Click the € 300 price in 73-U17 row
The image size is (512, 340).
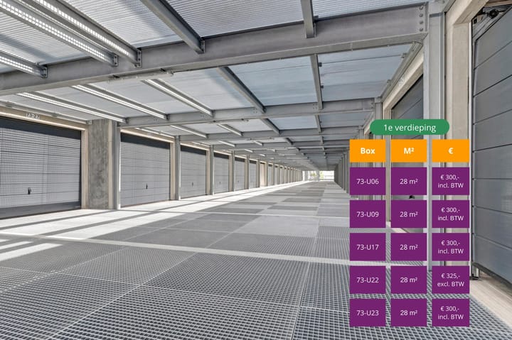(450, 247)
